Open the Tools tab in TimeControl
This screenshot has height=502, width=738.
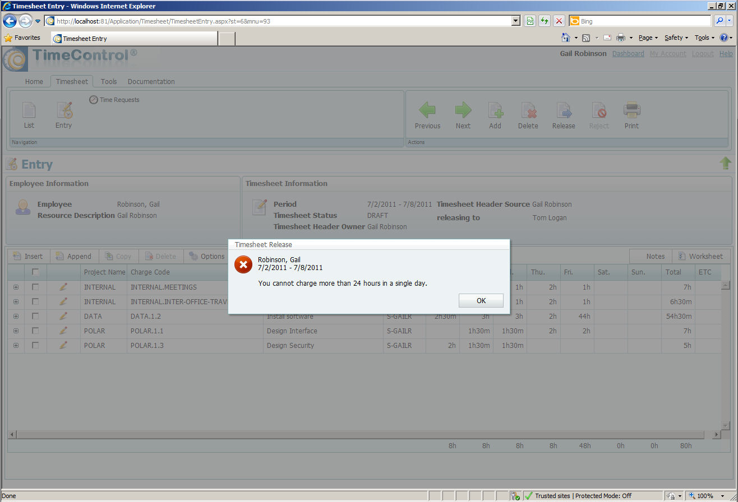point(109,81)
